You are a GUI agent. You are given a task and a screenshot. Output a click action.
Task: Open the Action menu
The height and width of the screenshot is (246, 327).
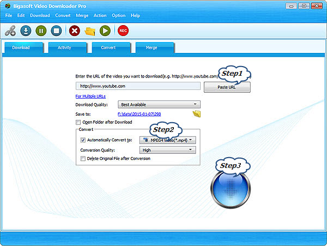click(100, 15)
